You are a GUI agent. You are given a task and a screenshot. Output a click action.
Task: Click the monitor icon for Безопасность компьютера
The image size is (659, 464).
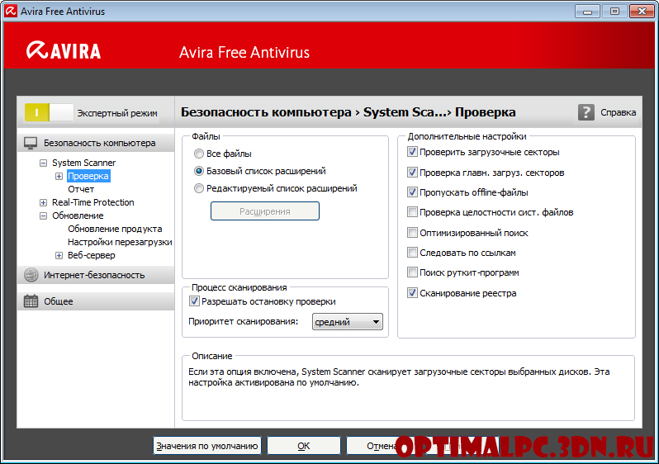(31, 143)
